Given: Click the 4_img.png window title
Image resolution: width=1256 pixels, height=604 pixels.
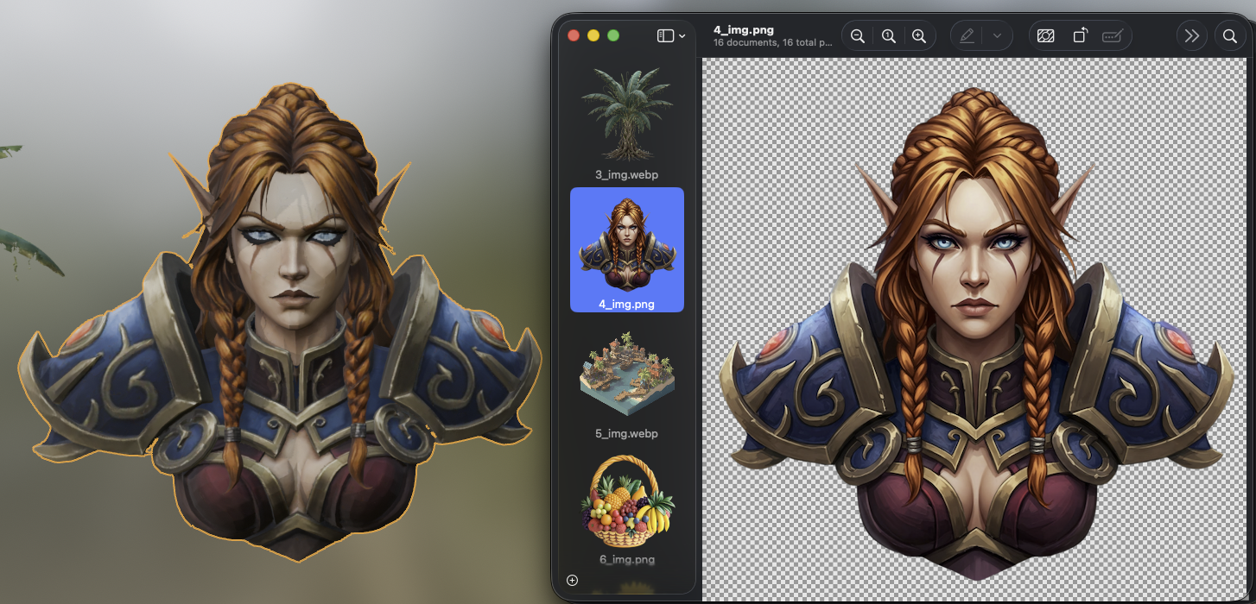Looking at the screenshot, I should tap(744, 30).
